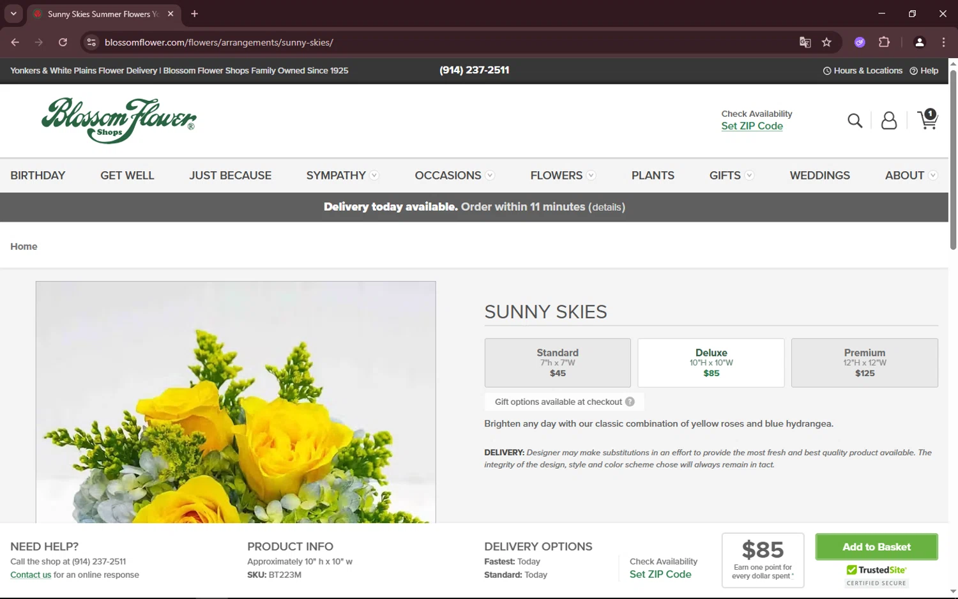Expand the Sympathy menu chevron

374,175
